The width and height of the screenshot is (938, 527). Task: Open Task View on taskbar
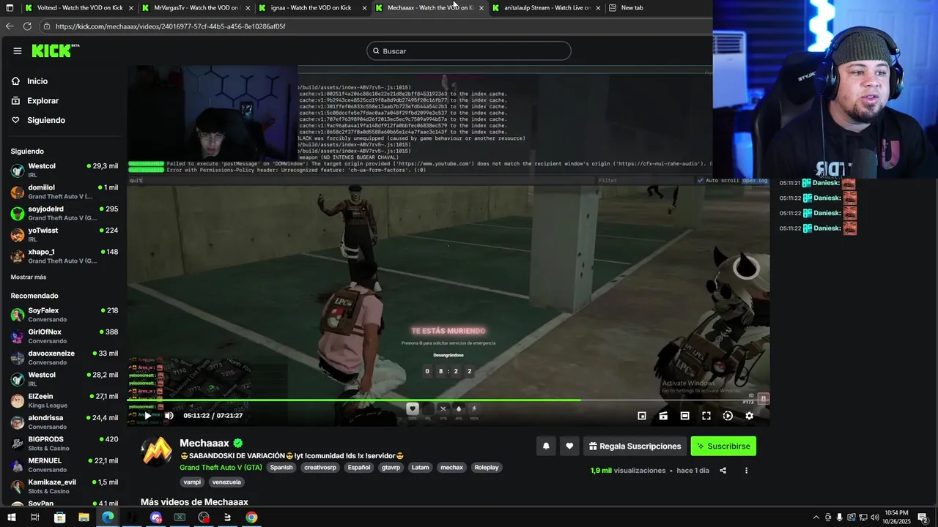[34, 517]
